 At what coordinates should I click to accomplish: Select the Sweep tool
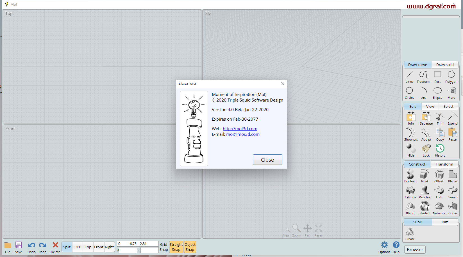point(453,192)
